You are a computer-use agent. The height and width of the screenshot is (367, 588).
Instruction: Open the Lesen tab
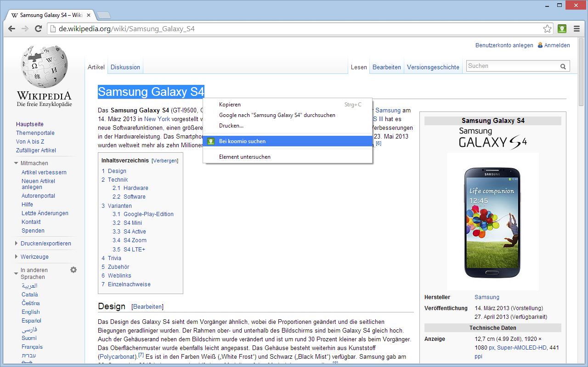(x=359, y=67)
